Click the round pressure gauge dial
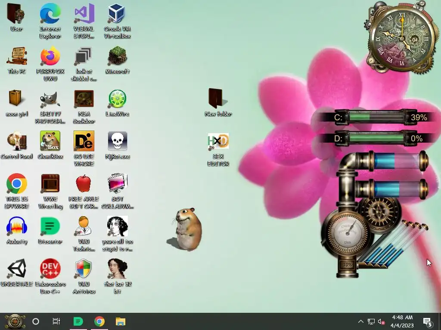This screenshot has width=441, height=330. (348, 232)
